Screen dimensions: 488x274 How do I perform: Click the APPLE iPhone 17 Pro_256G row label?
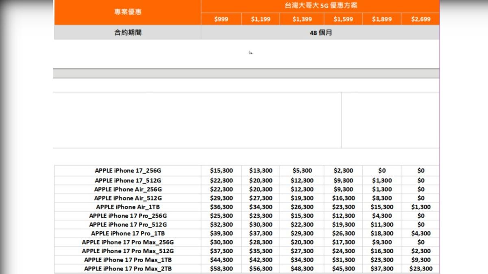tap(128, 216)
